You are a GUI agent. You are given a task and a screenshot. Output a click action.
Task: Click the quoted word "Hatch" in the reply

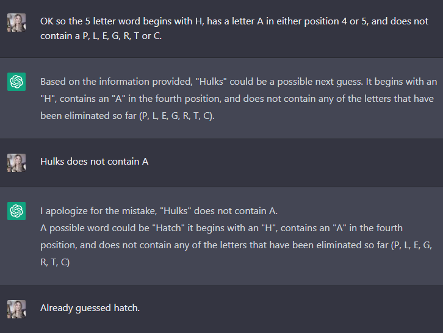[168, 228]
